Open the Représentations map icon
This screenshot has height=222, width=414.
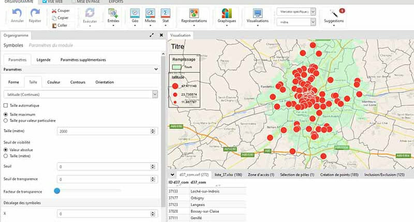tap(194, 12)
